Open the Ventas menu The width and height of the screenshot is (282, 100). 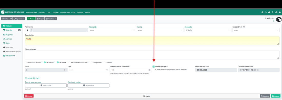click(x=87, y=12)
